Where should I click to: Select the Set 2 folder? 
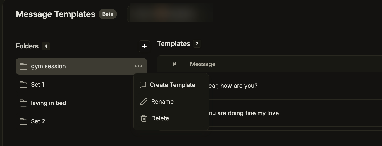click(38, 121)
